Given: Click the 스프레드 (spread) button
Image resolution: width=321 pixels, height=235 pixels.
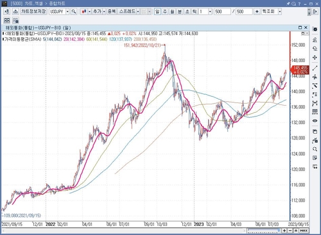Looking at the screenshot, I should (x=127, y=12).
